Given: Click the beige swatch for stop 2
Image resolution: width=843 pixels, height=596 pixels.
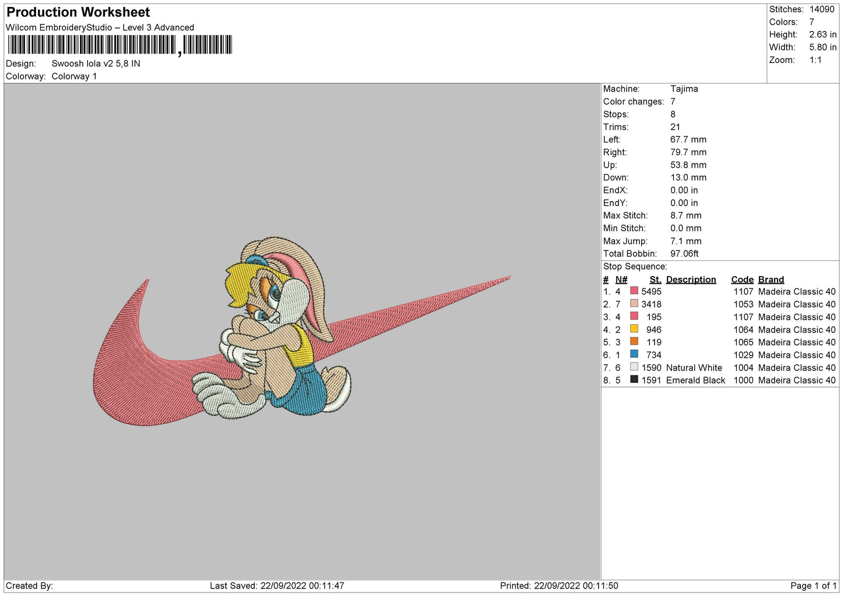Looking at the screenshot, I should pos(634,304).
